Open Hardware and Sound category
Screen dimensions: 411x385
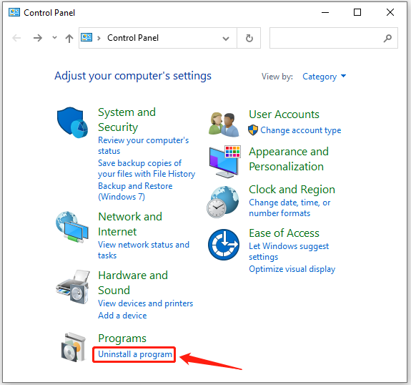[x=133, y=283]
